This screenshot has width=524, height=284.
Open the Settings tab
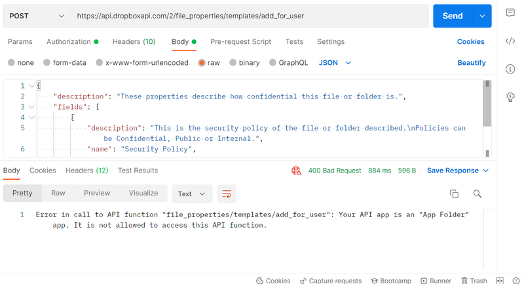click(x=331, y=41)
